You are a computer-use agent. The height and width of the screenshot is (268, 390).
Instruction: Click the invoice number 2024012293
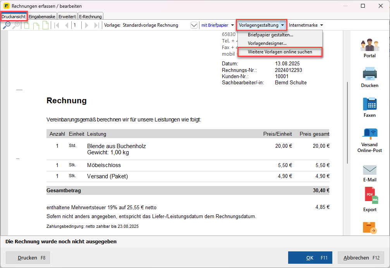(288, 70)
